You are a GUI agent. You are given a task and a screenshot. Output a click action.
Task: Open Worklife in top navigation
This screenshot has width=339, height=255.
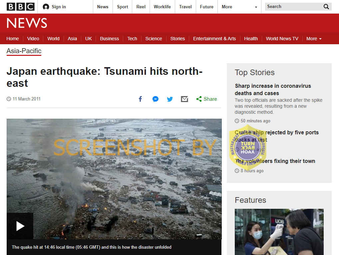click(x=163, y=7)
